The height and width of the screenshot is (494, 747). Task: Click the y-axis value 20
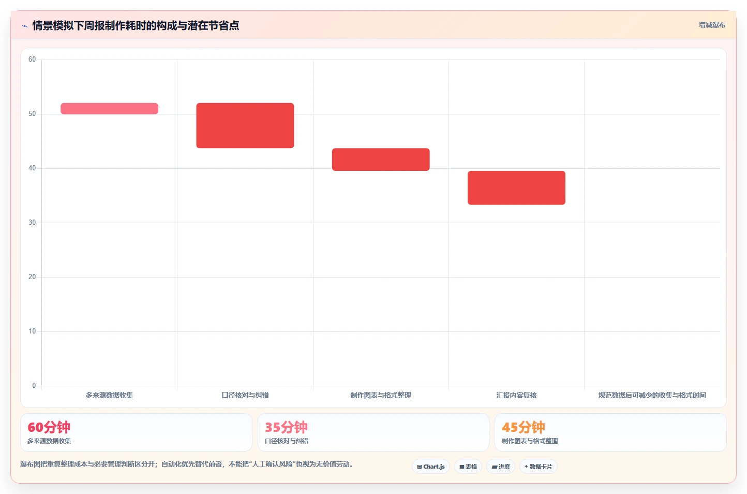point(32,277)
